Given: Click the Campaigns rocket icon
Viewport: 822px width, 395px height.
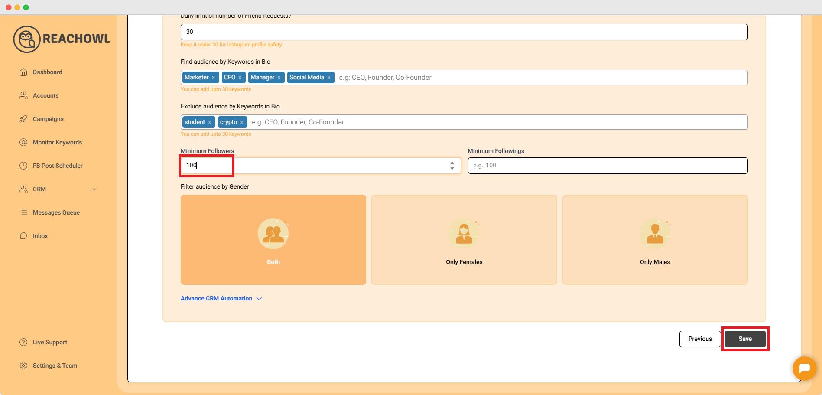Looking at the screenshot, I should pos(23,119).
